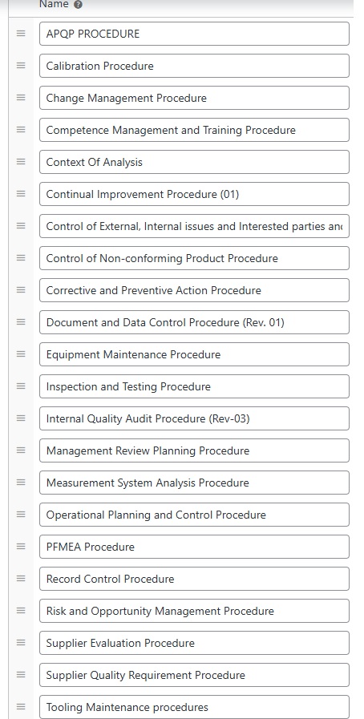Image resolution: width=364 pixels, height=719 pixels.
Task: Click the Continual Improvement Procedure (01) field
Action: pyautogui.click(x=194, y=194)
